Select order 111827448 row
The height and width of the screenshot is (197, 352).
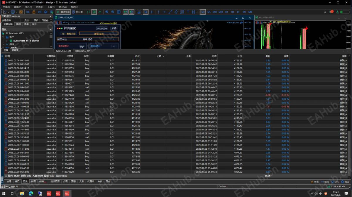[x=176, y=95]
